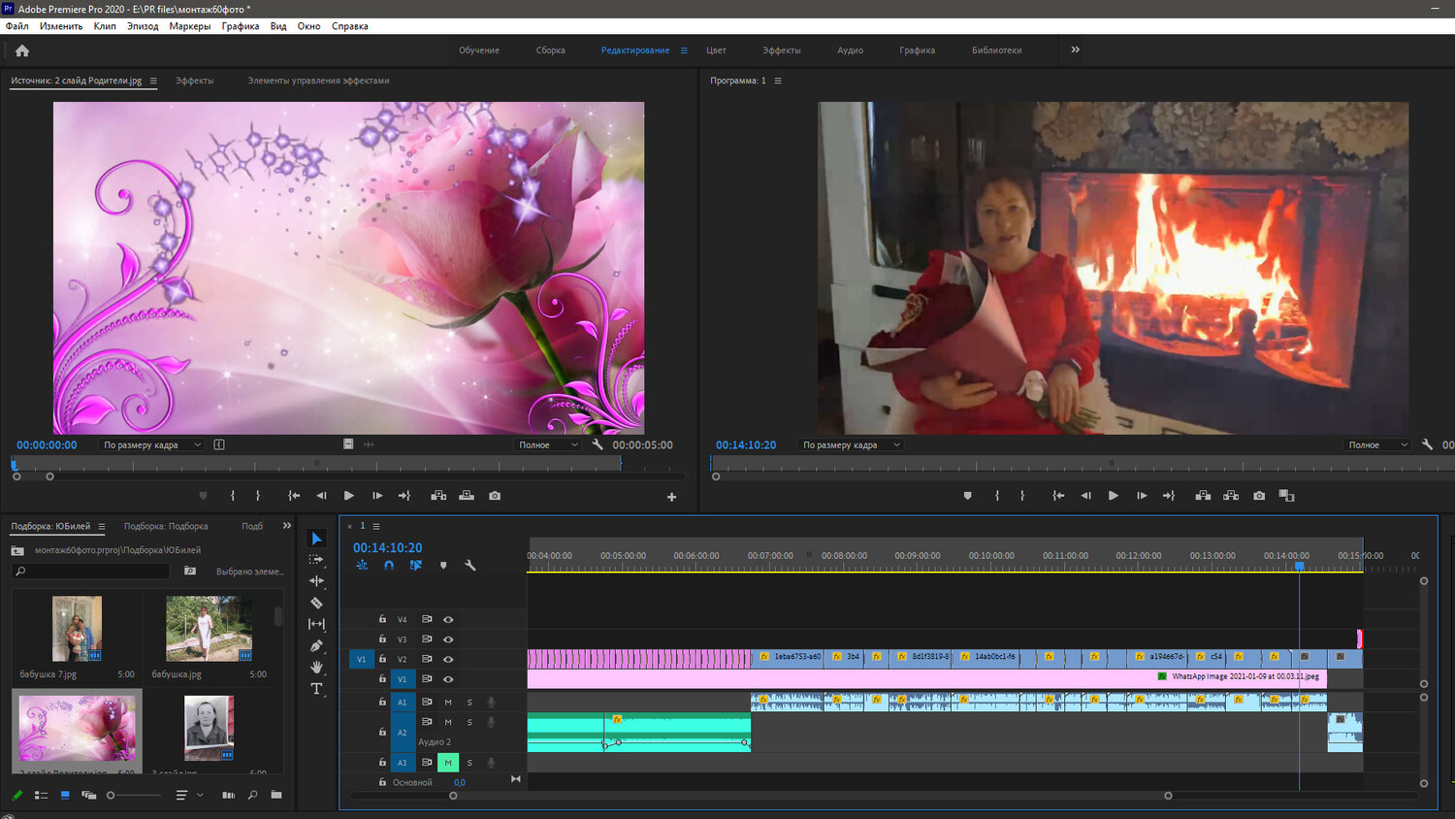Click the Home icon
The height and width of the screenshot is (819, 1455).
[x=22, y=50]
